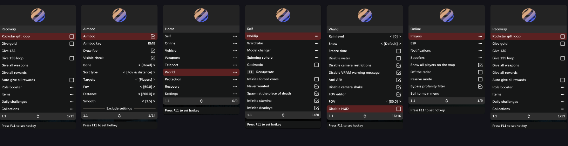Enable the Godmode checkbox

316,65
